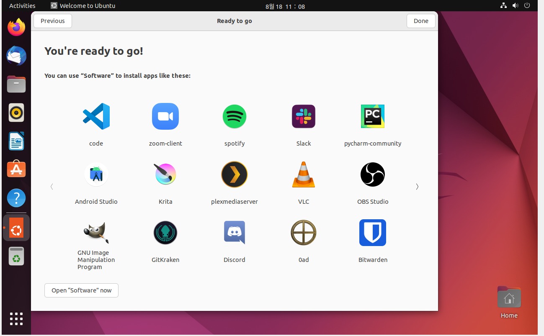The image size is (544, 336).
Task: Open the Files manager in the dock
Action: click(16, 84)
